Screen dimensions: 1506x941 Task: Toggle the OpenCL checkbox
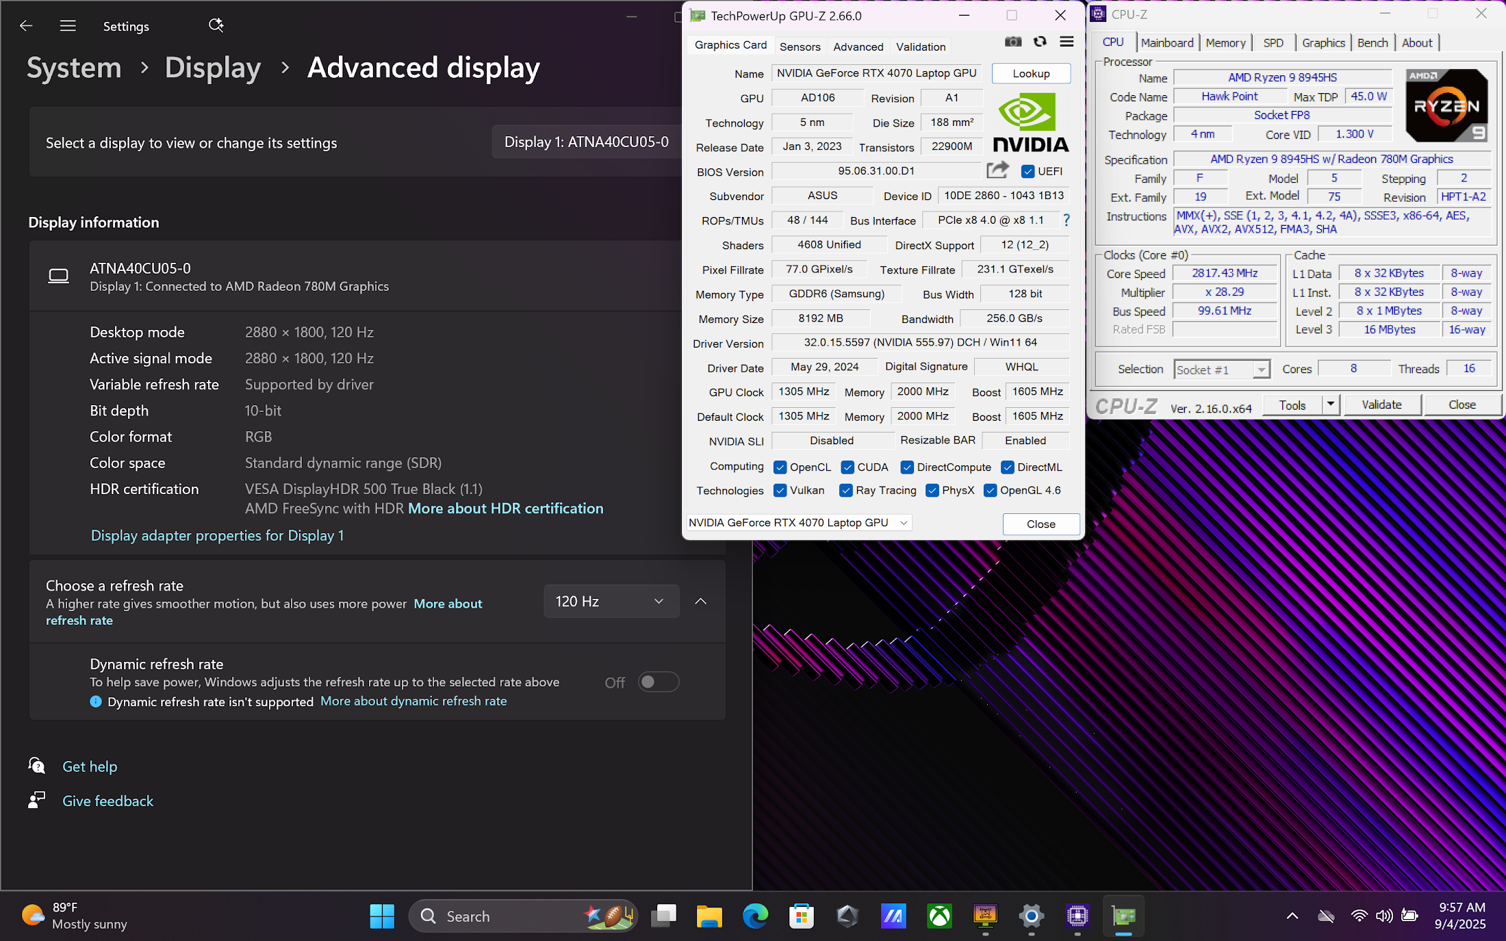[780, 467]
